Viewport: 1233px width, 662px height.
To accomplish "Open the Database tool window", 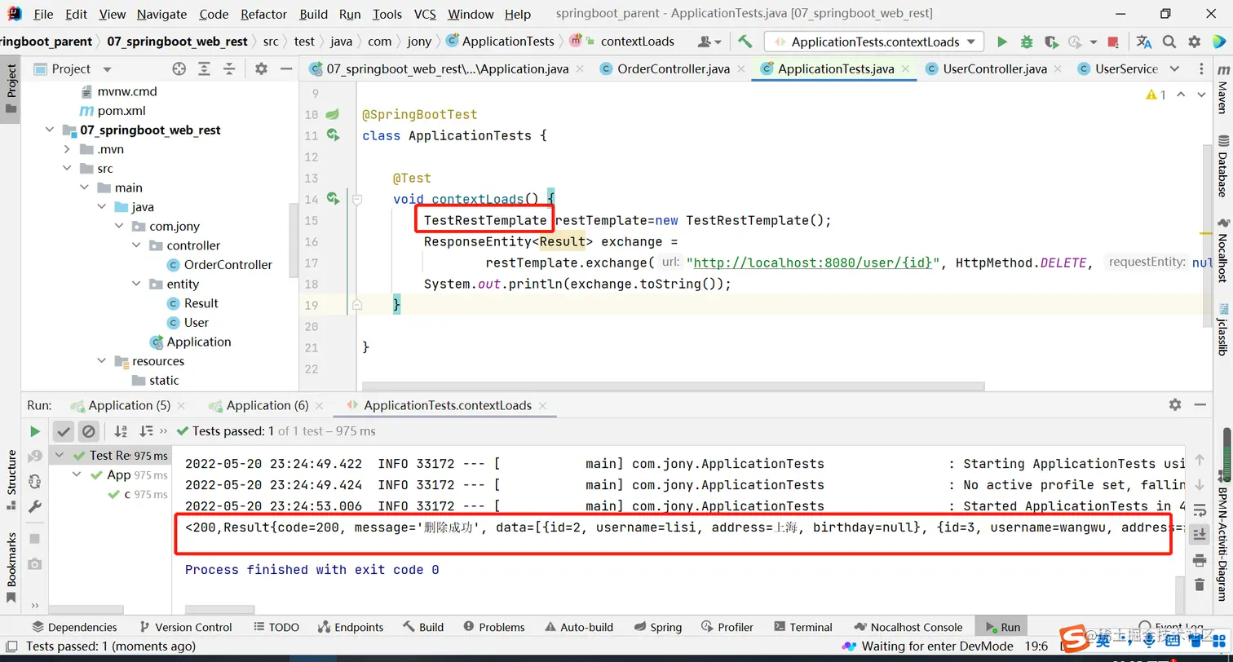I will pyautogui.click(x=1222, y=166).
